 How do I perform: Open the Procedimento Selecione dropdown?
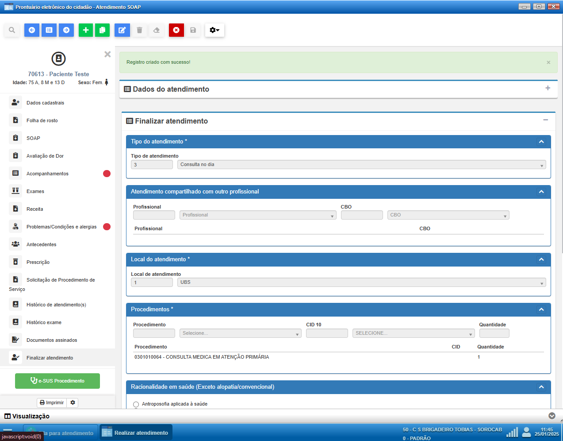pyautogui.click(x=240, y=333)
